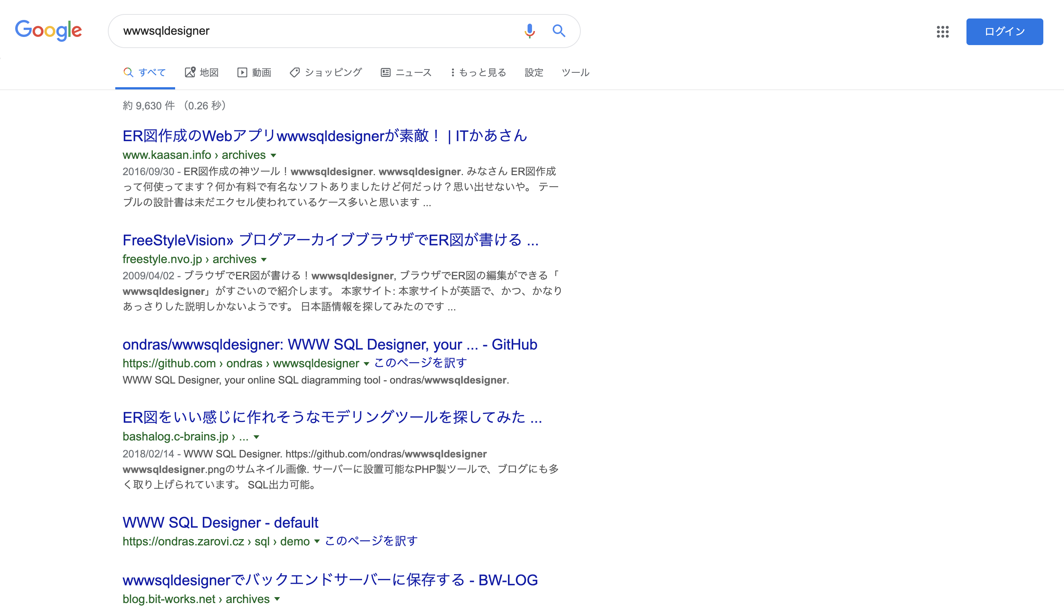
Task: Expand the bashalog.c-brains.jp result arrow
Action: [x=256, y=437]
